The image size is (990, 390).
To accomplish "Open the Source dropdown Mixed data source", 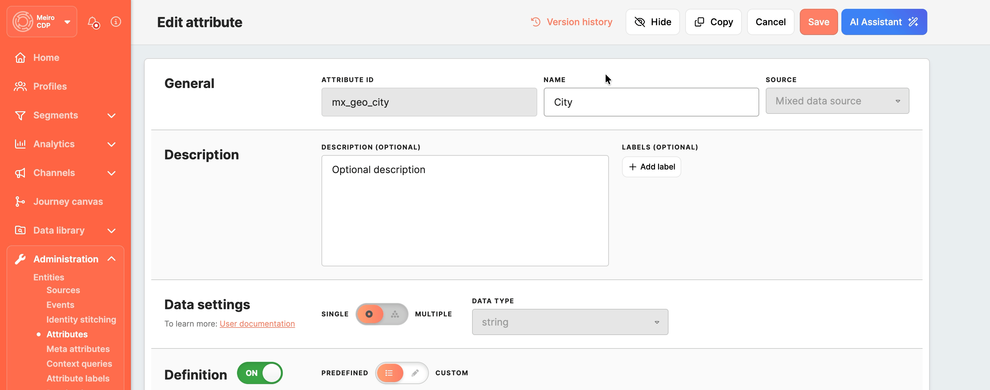I will (x=837, y=101).
